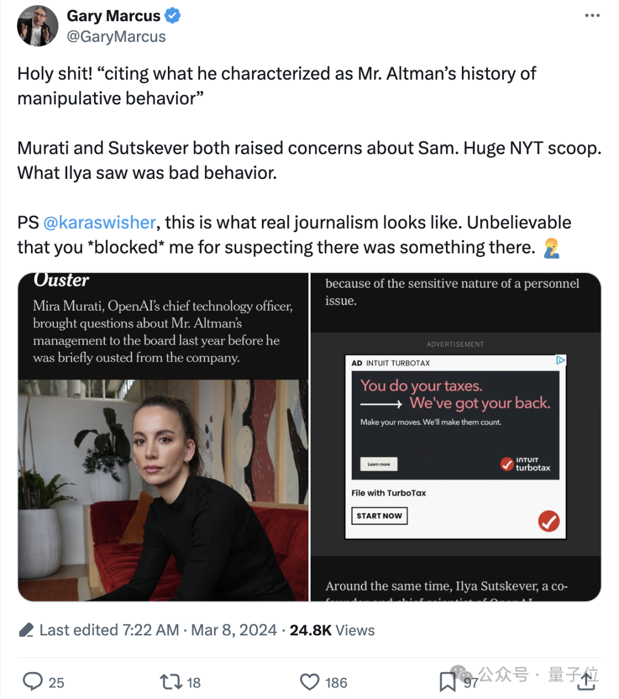
Task: Open the @GaryMarcus handle
Action: click(x=116, y=37)
